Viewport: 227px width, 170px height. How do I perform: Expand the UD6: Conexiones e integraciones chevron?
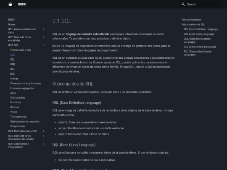pos(44,144)
